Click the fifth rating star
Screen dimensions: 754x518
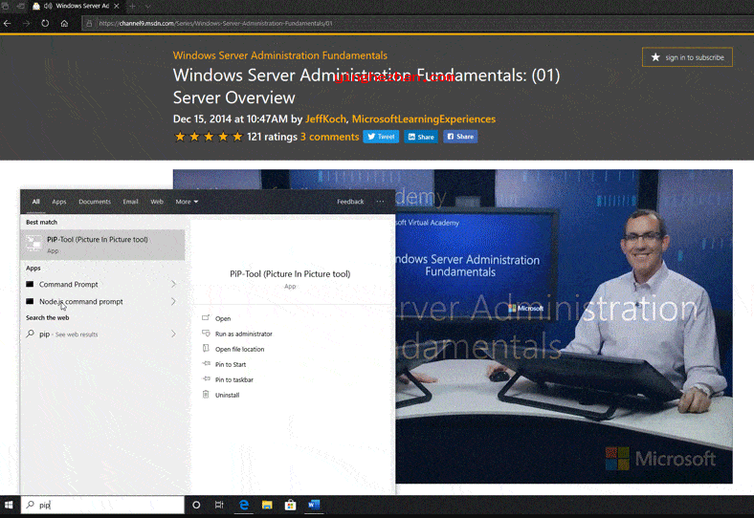click(x=237, y=137)
